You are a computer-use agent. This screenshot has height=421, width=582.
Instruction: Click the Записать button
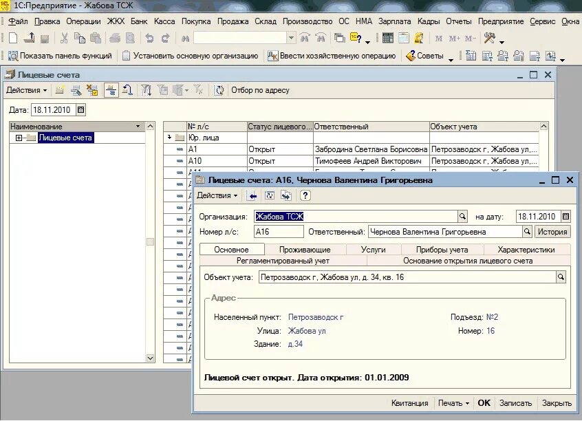(x=515, y=403)
